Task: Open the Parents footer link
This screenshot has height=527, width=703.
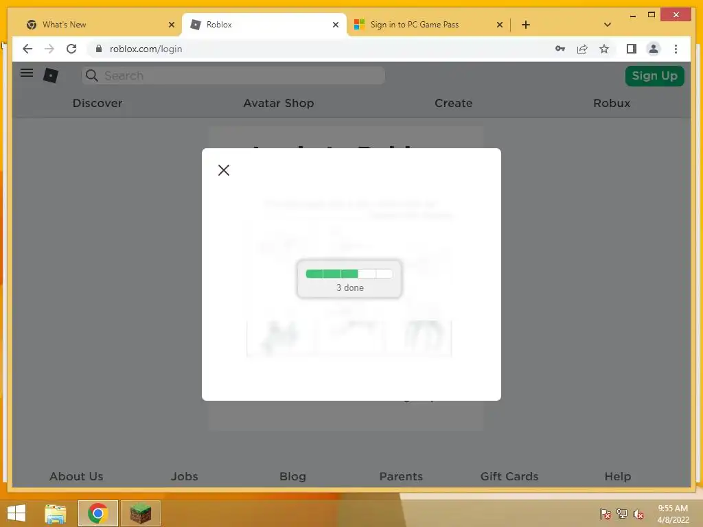Action: coord(401,476)
